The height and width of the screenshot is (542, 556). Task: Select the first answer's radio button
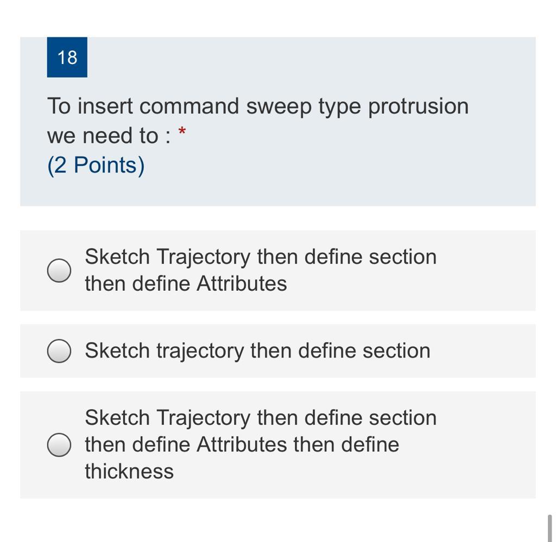58,270
